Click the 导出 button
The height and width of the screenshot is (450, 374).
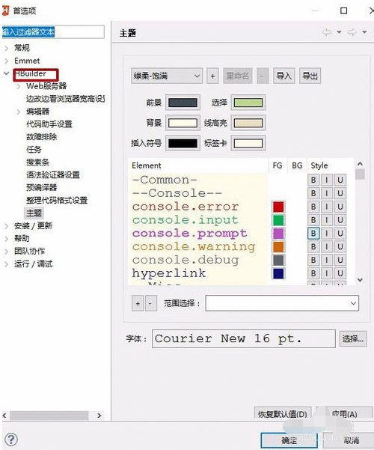click(x=310, y=76)
